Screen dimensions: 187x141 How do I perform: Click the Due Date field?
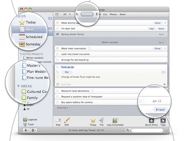(66, 84)
